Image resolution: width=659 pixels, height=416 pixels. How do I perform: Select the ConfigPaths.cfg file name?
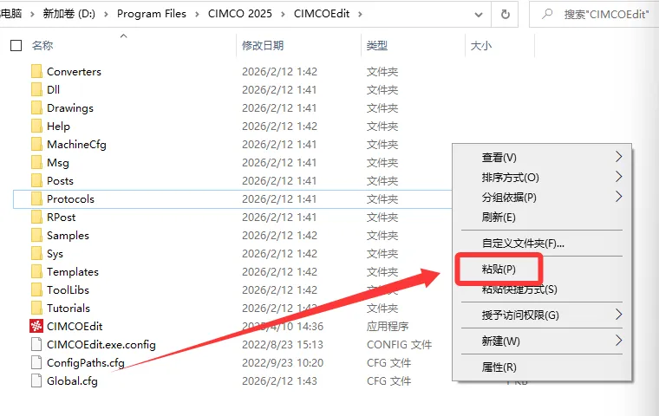[86, 362]
